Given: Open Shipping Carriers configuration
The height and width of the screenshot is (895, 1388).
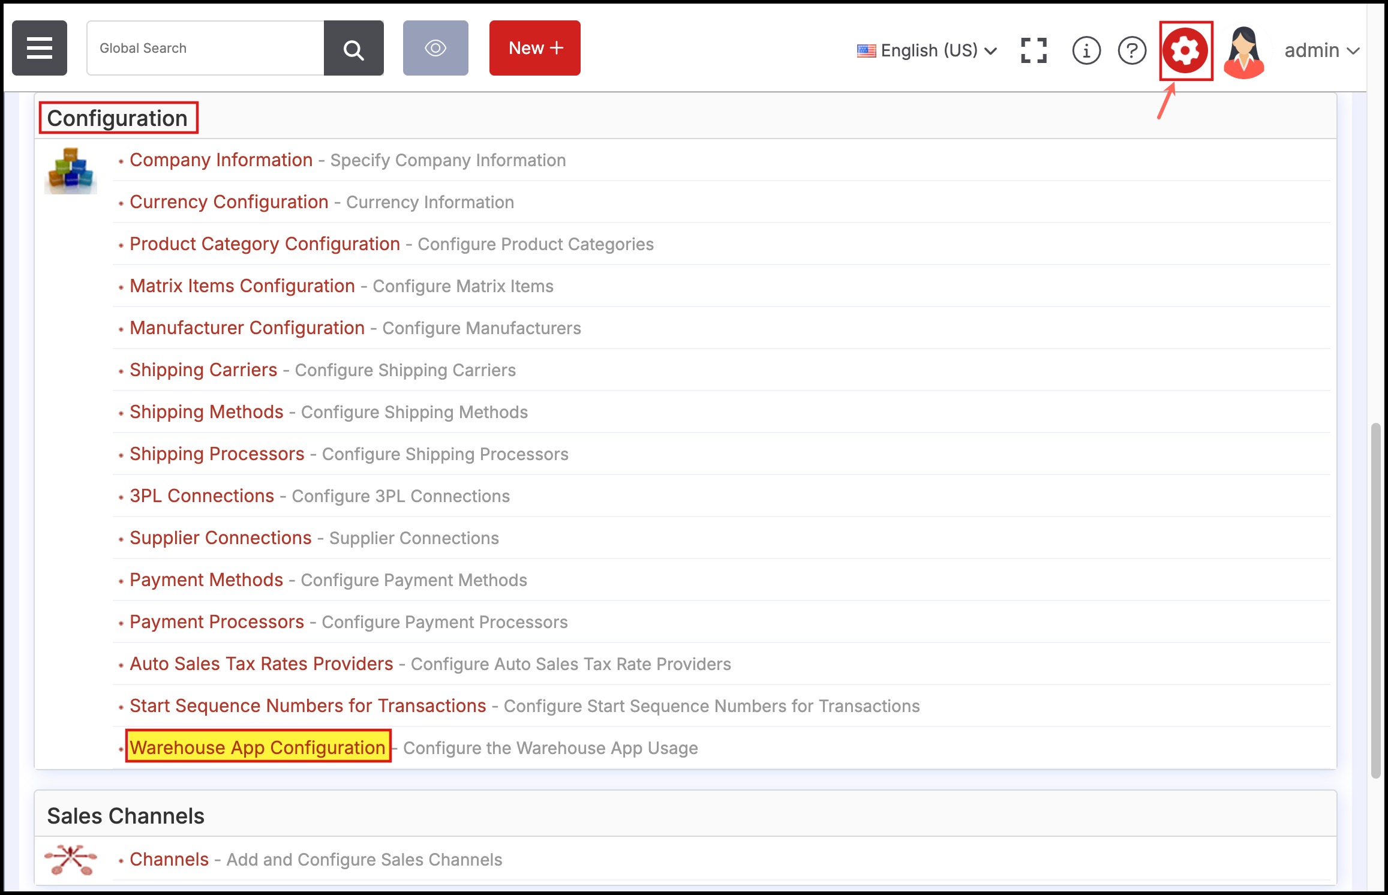Looking at the screenshot, I should (x=203, y=370).
